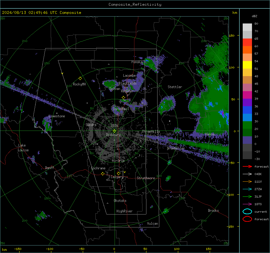Click the yellow diamond marker below Cochrane

(103, 174)
